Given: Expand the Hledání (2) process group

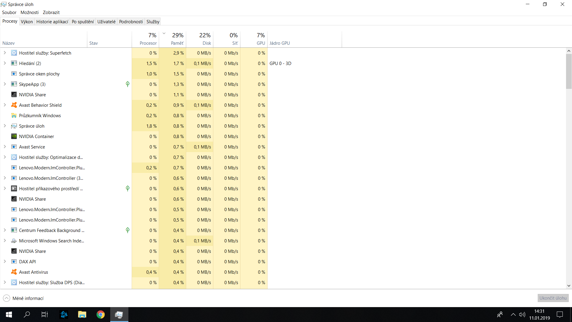Looking at the screenshot, I should click(x=5, y=63).
